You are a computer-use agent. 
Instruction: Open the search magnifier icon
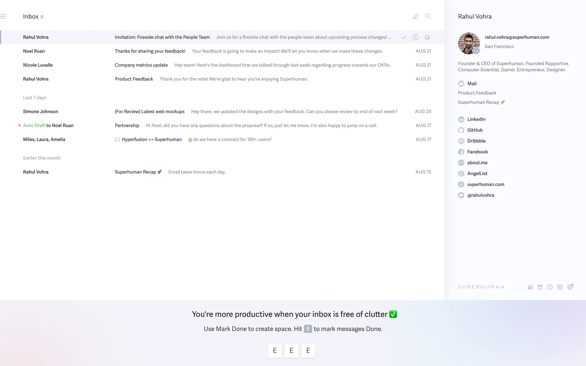click(428, 16)
